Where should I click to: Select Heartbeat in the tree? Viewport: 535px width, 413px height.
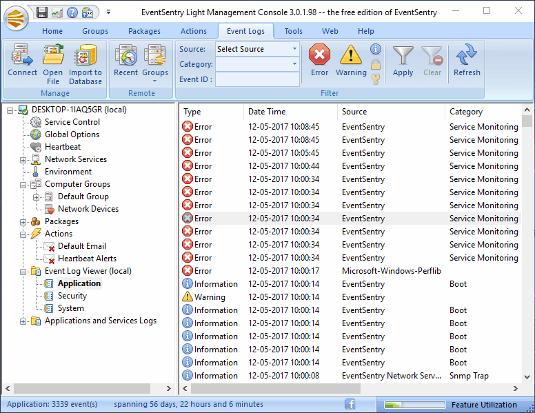coord(63,147)
